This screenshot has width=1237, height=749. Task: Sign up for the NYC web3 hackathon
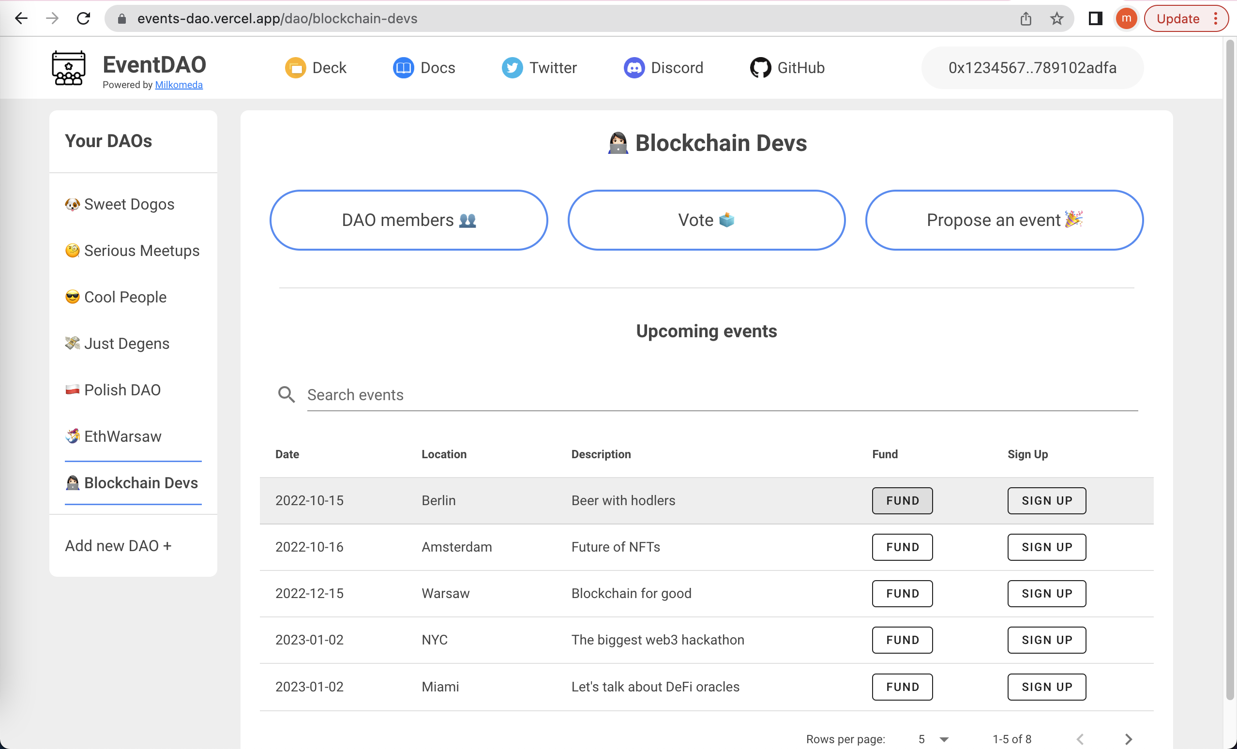1046,640
